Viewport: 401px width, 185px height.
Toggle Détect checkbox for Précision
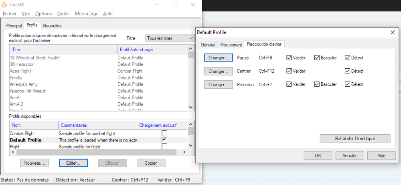point(347,84)
